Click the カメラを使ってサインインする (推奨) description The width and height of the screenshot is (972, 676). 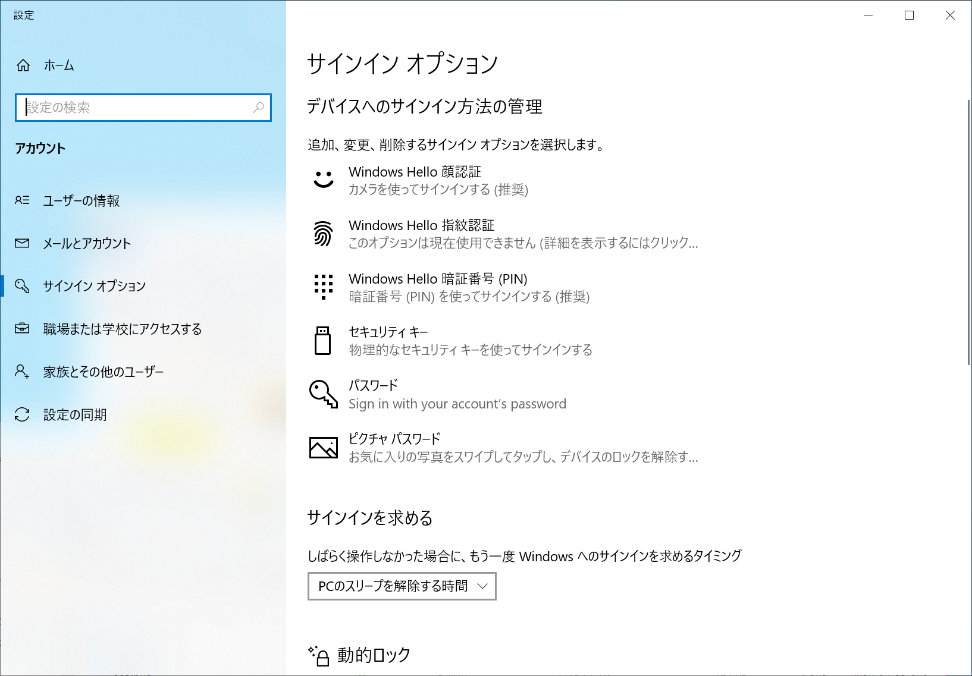(438, 190)
